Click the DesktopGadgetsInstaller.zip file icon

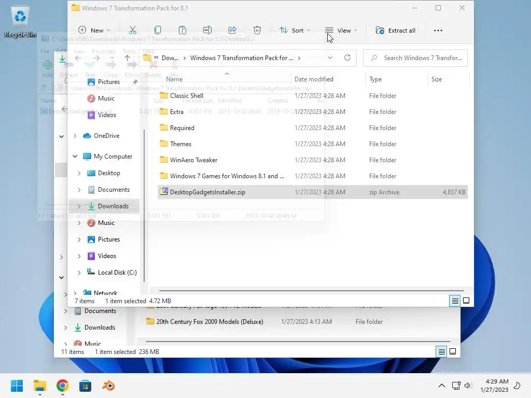point(164,192)
